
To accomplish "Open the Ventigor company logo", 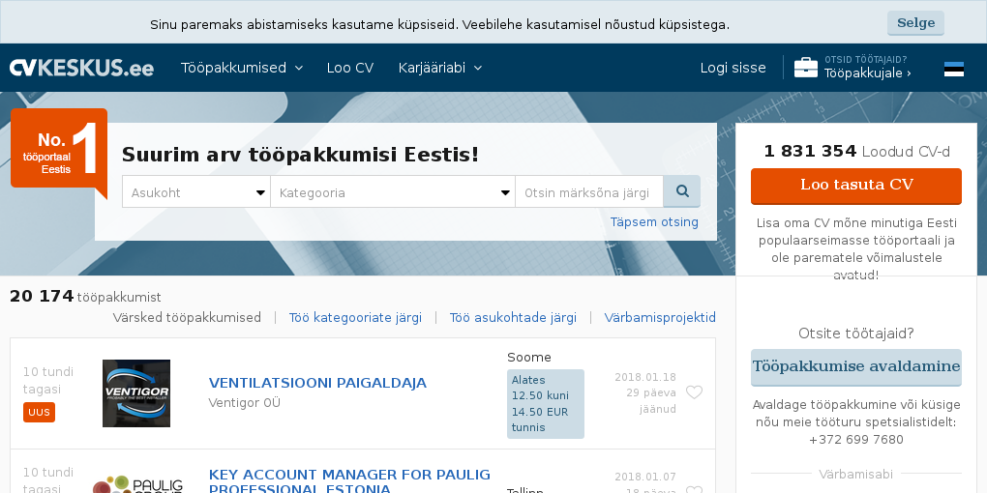I will (x=136, y=393).
